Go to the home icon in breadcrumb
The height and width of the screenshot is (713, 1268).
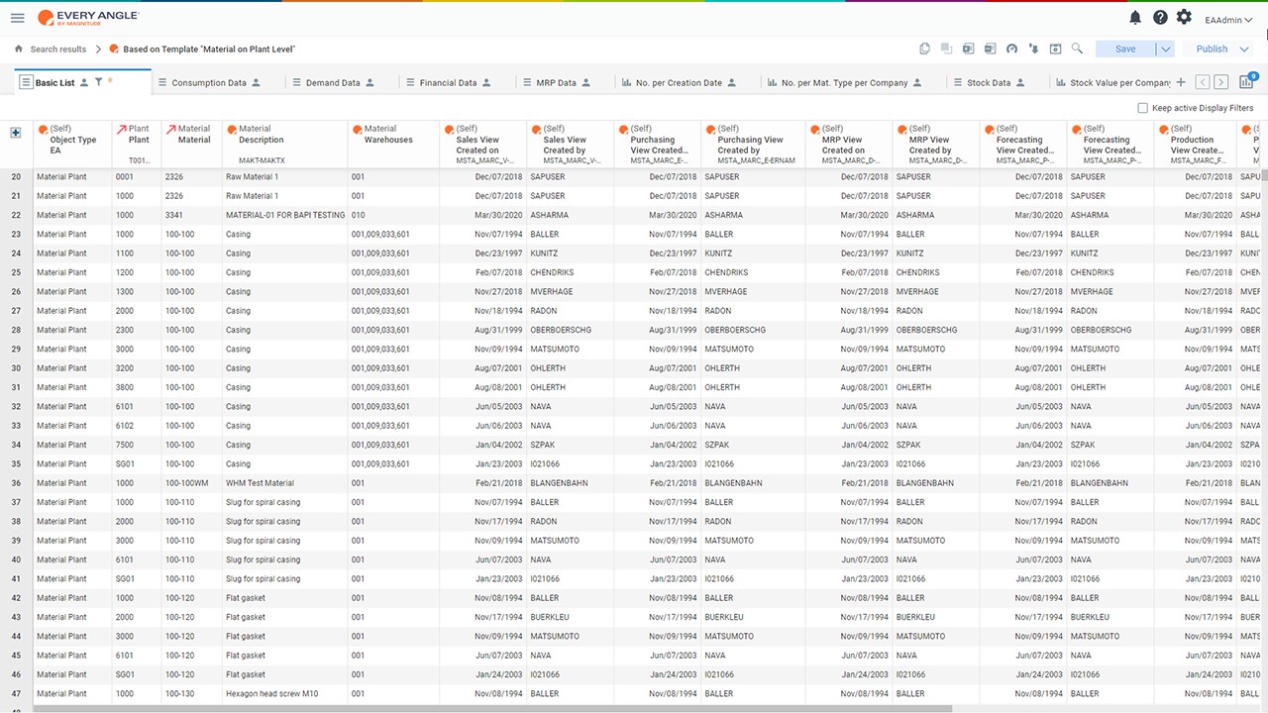point(18,49)
